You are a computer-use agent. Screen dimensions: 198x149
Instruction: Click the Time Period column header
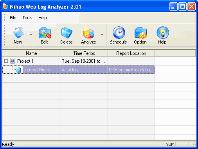pyautogui.click(x=84, y=53)
